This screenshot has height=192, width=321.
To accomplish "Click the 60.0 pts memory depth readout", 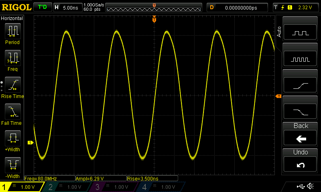I will (92, 9).
